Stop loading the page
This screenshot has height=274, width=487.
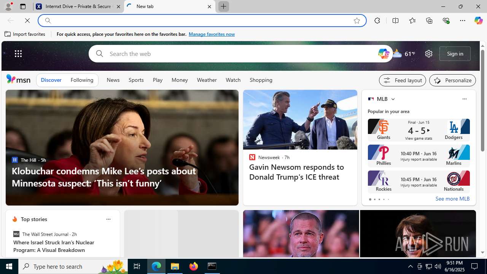[x=27, y=21]
